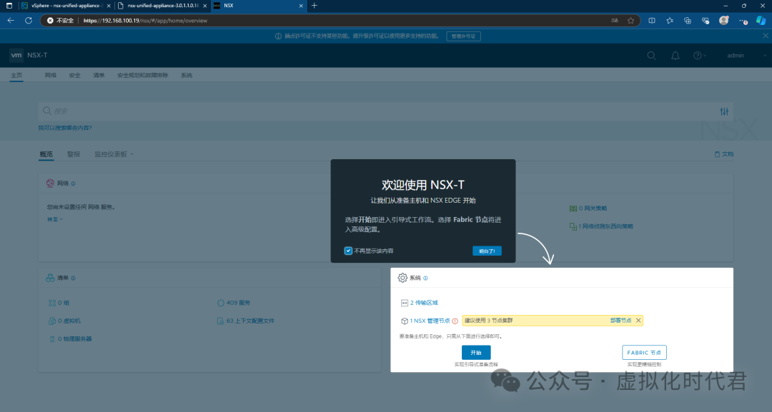
Task: Open the 系统 (System) top menu tab
Action: click(187, 75)
